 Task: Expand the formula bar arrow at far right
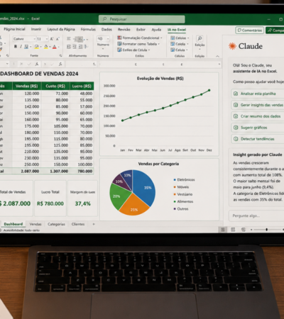tap(219, 64)
